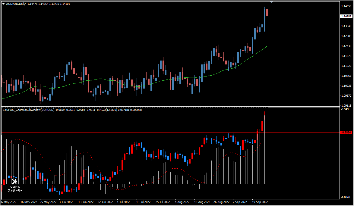Click the 1 Jul 2022 date label

123,202
